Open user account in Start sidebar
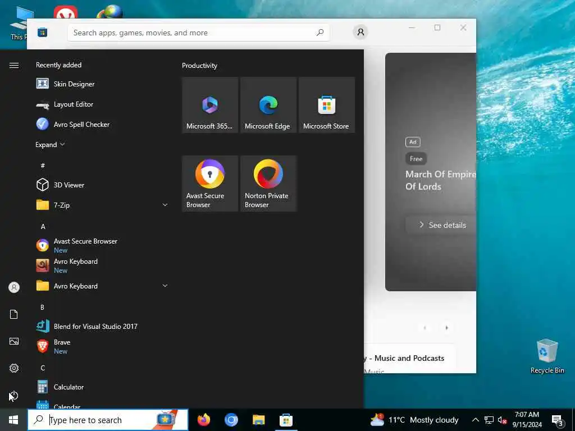The height and width of the screenshot is (431, 575). pyautogui.click(x=14, y=287)
